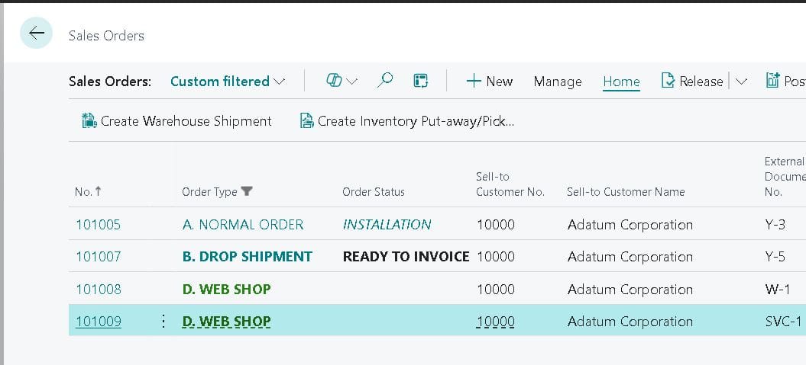Sort by the No. column header

[x=89, y=192]
